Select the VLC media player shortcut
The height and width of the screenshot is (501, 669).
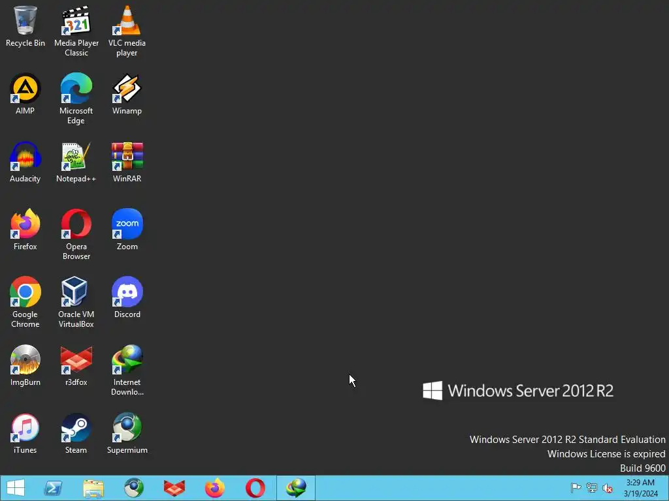coord(127,31)
